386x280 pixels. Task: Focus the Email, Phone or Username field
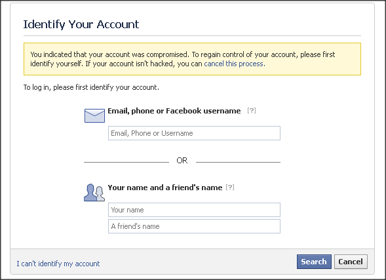(x=194, y=133)
